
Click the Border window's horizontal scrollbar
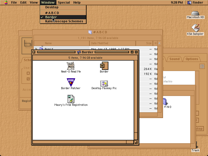[83, 142]
